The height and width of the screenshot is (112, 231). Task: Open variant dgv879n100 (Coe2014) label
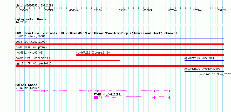coord(200,58)
